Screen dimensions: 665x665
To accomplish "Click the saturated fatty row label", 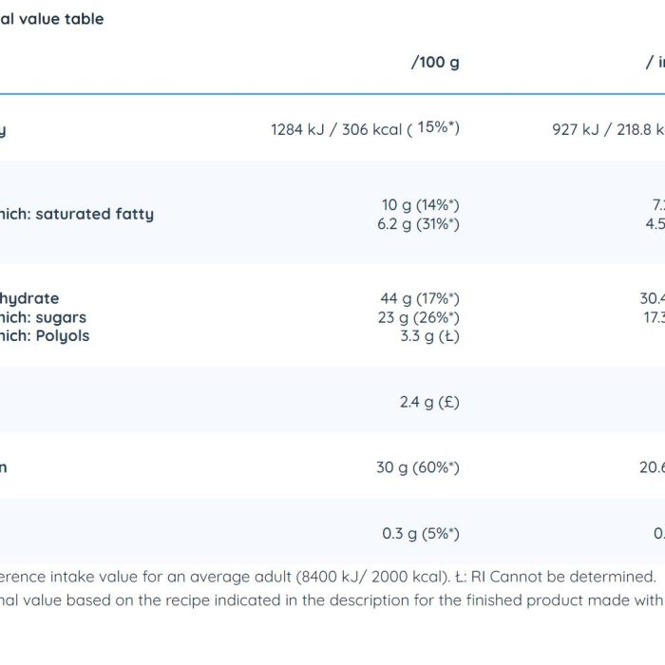I will coord(77,214).
